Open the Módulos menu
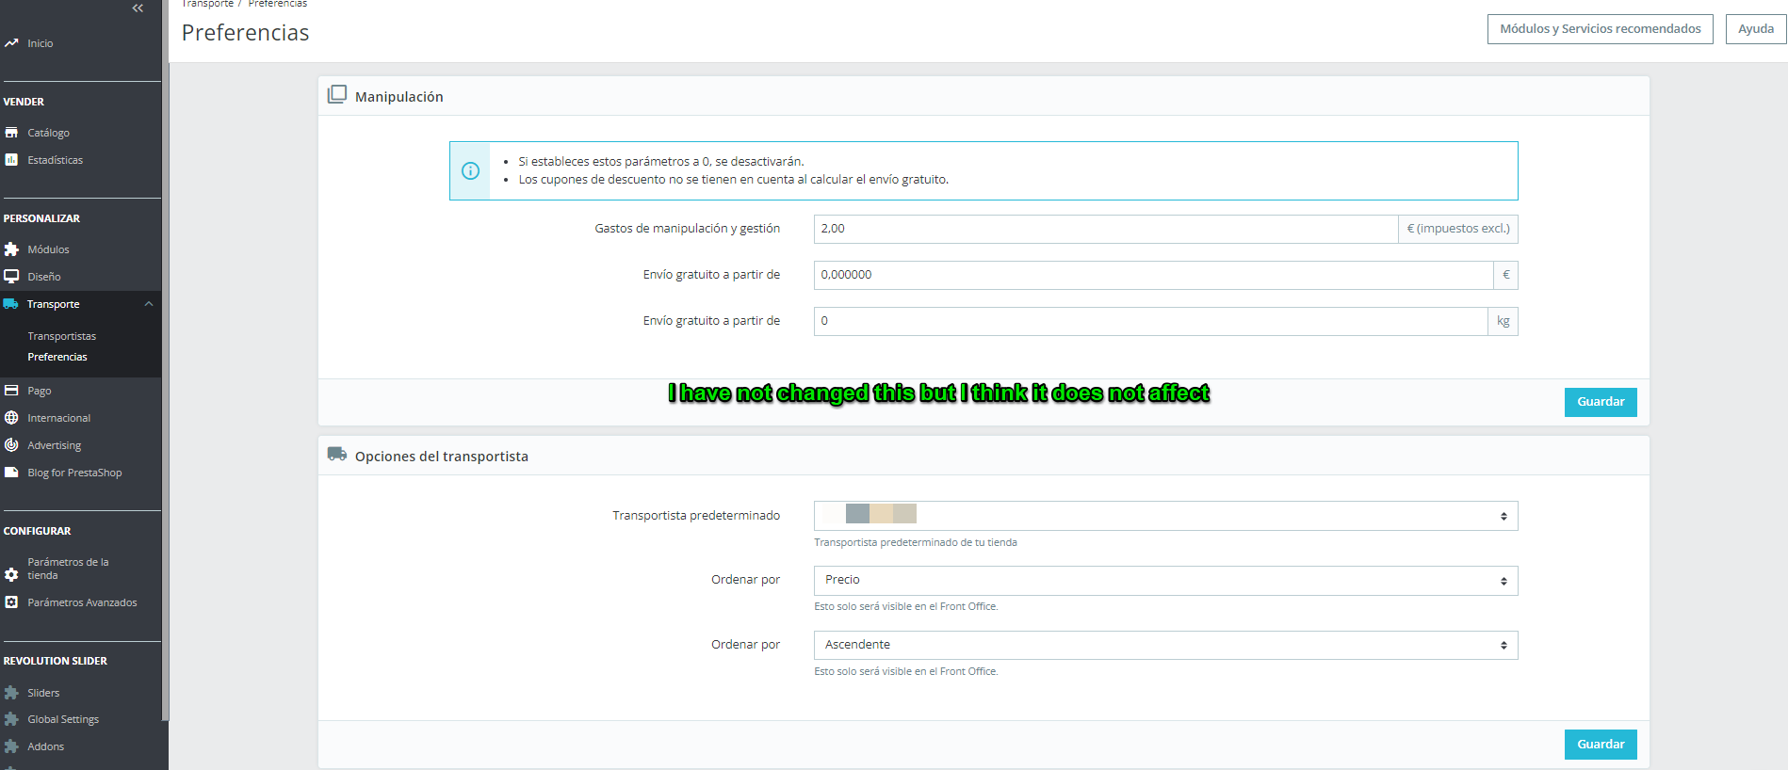The height and width of the screenshot is (770, 1788). tap(48, 249)
